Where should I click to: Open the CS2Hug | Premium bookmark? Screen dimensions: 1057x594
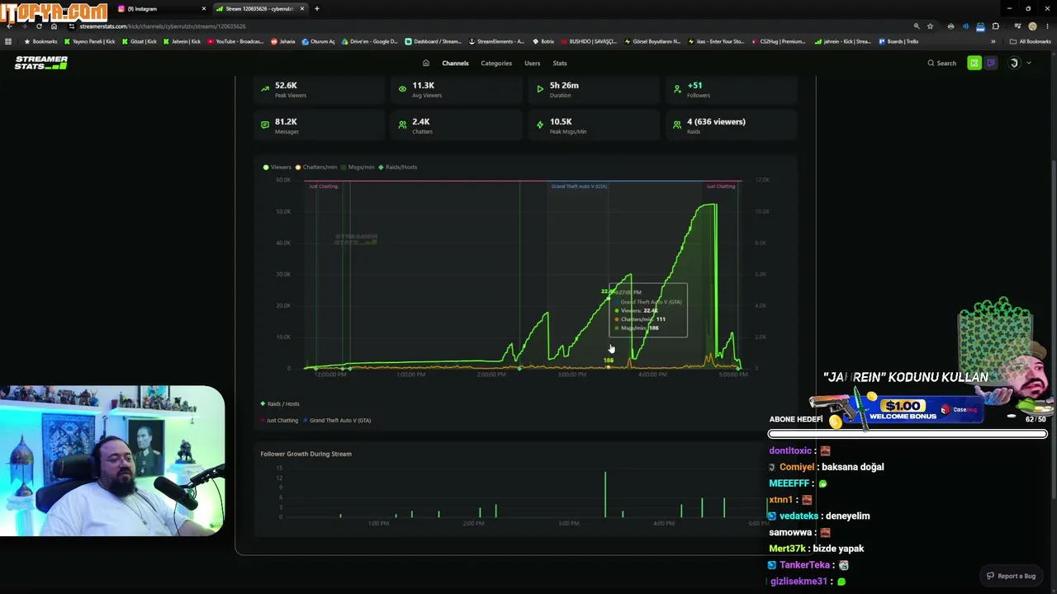tap(779, 41)
